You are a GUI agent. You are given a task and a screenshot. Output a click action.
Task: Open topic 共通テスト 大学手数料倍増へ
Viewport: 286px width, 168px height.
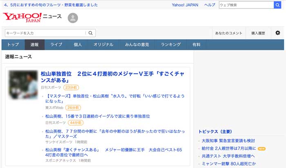[228, 156]
